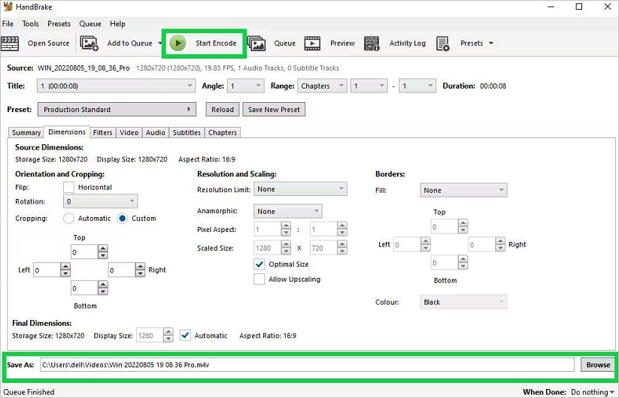Screen dimensions: 619x398
Task: Open the Rotation dropdown
Action: pos(100,201)
